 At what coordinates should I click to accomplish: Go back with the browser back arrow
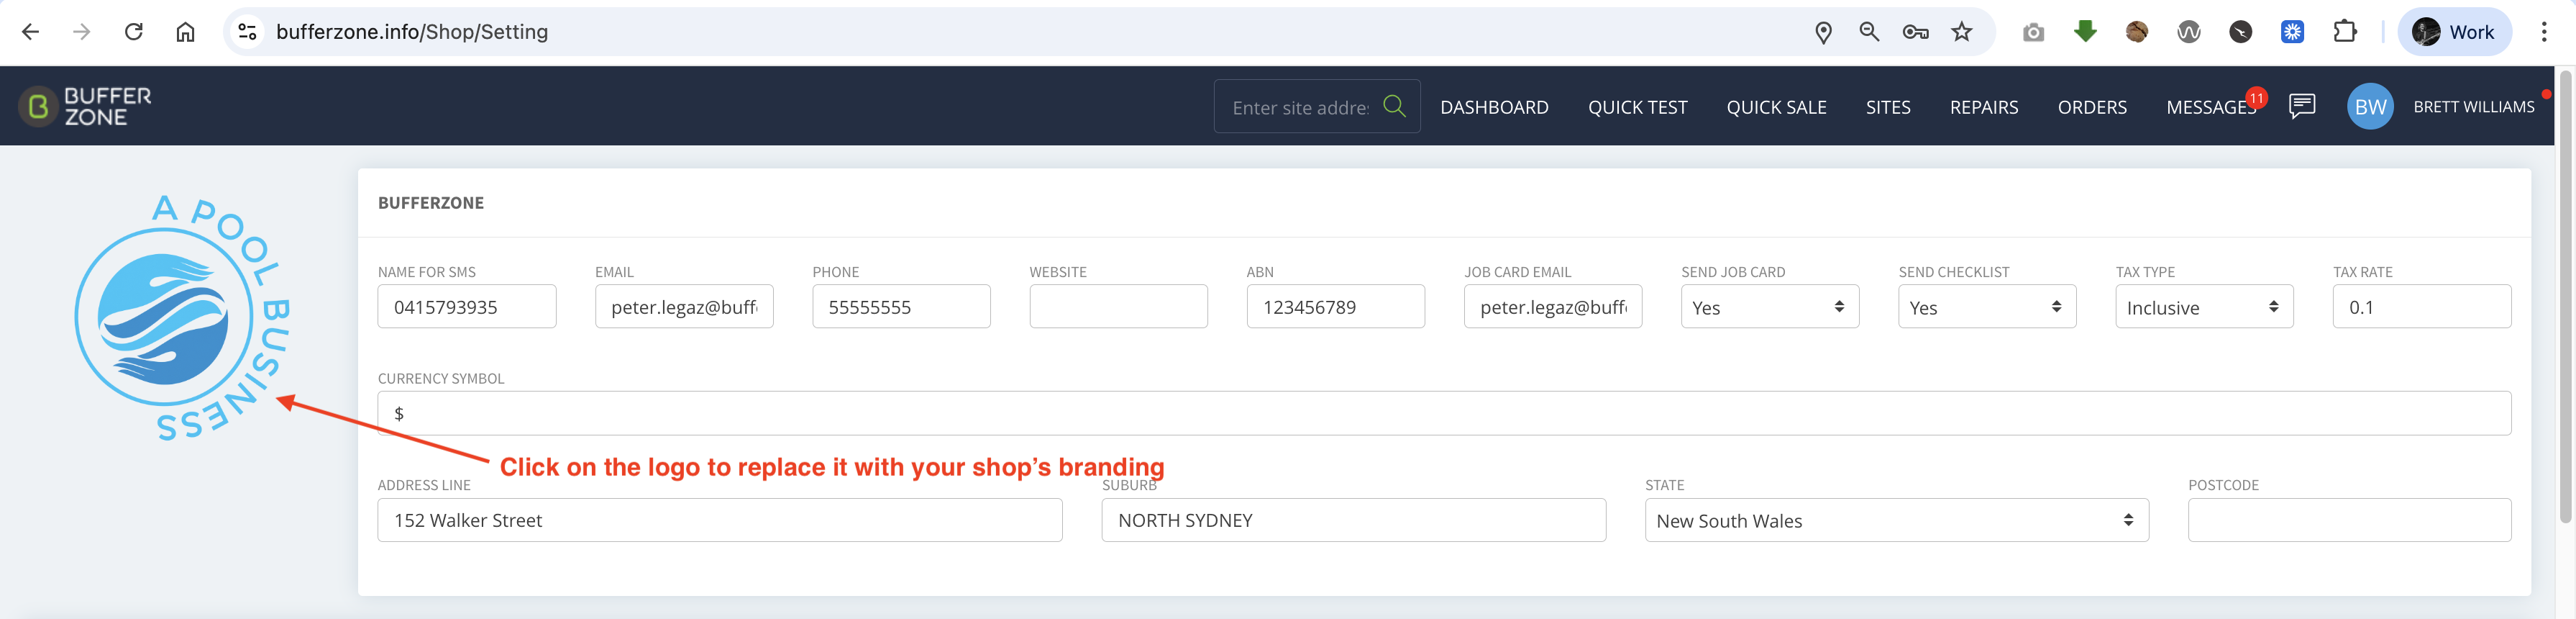(x=30, y=32)
